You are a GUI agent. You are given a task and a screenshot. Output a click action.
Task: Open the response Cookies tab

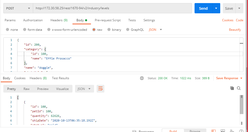point(20,78)
